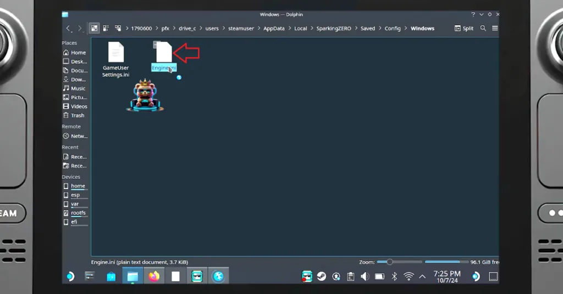
Task: Select the Engine.ini file icon
Action: [164, 52]
